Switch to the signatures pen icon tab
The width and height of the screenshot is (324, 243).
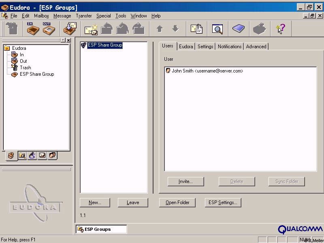(x=32, y=156)
